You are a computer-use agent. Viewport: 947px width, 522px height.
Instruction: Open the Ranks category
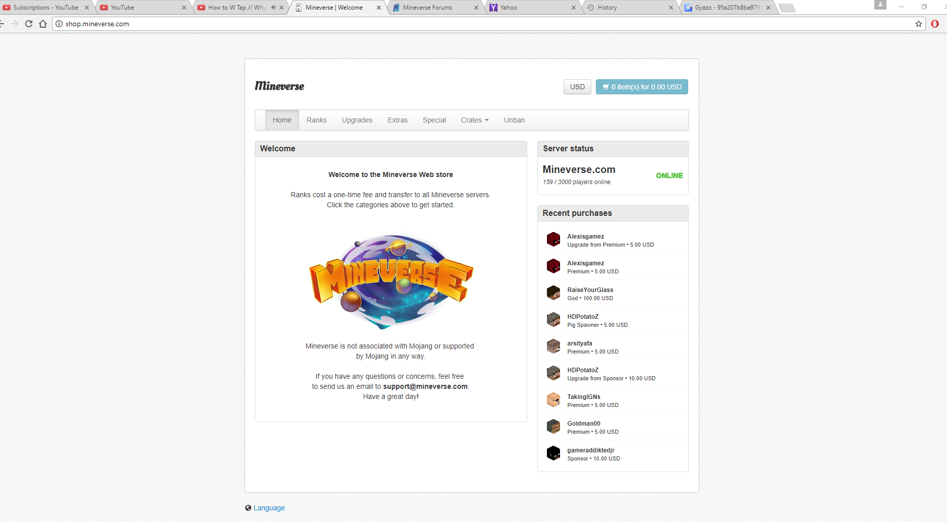(316, 120)
